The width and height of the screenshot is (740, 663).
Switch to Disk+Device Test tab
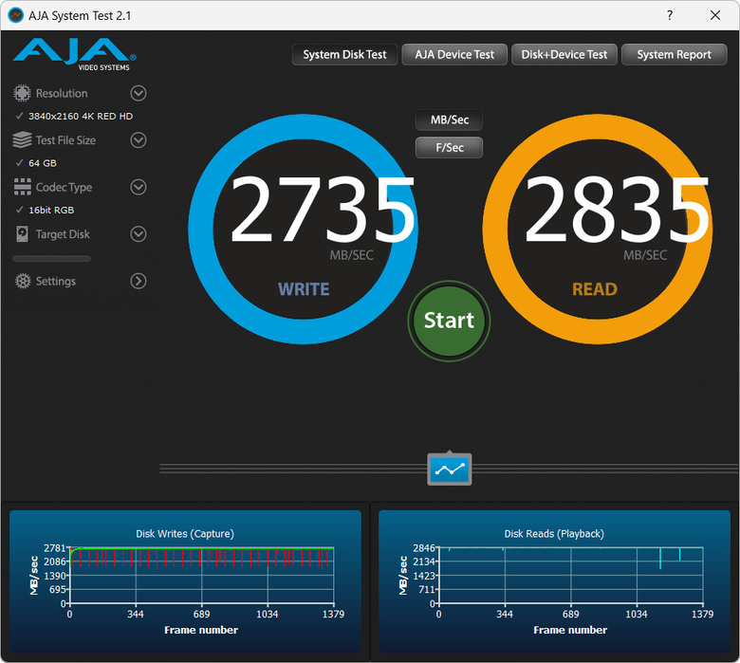[564, 55]
